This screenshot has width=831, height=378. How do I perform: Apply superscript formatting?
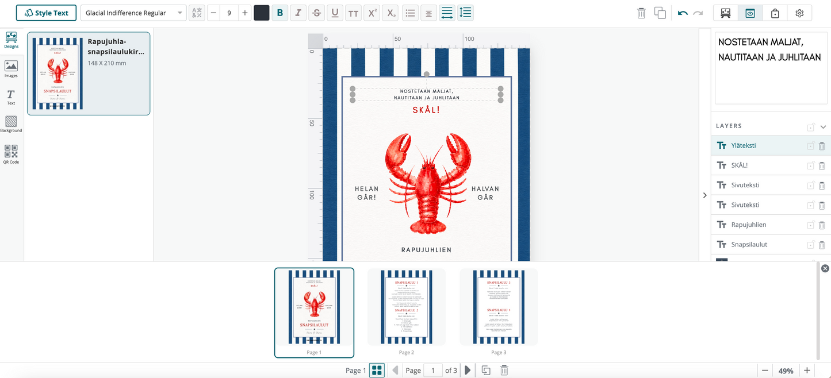pyautogui.click(x=373, y=13)
